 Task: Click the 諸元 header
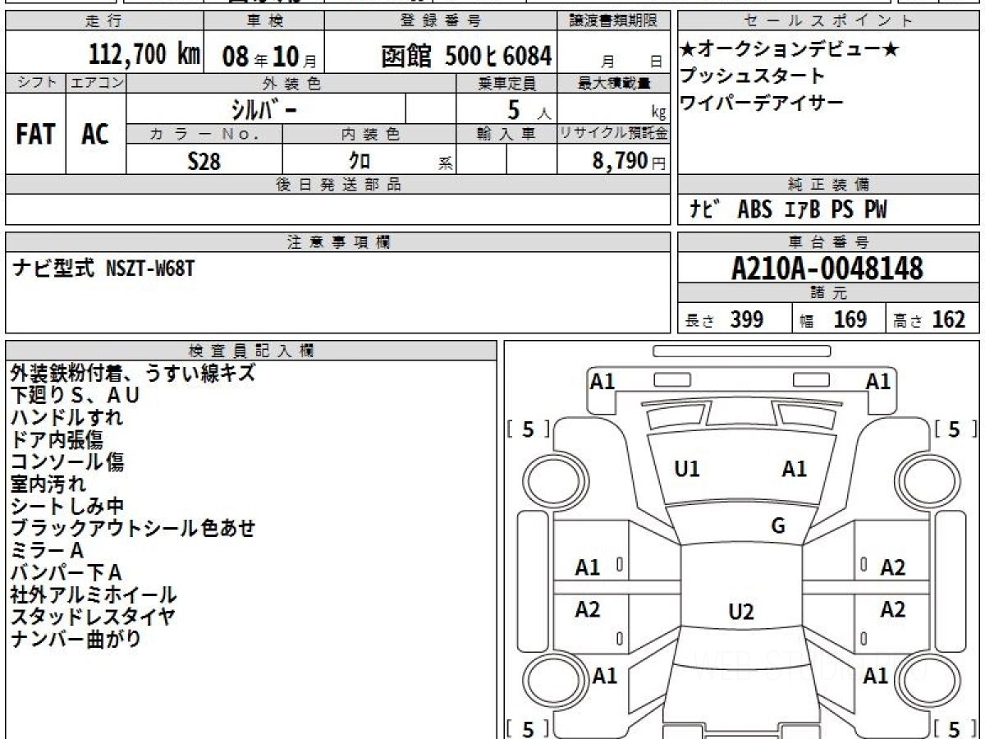(829, 293)
